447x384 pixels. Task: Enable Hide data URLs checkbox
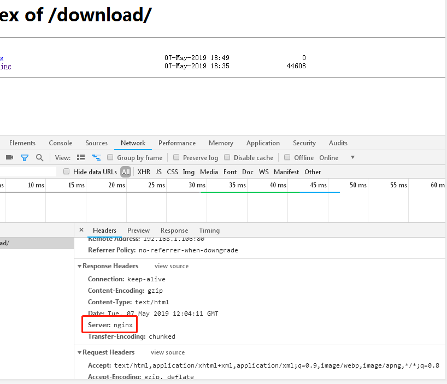tap(67, 172)
